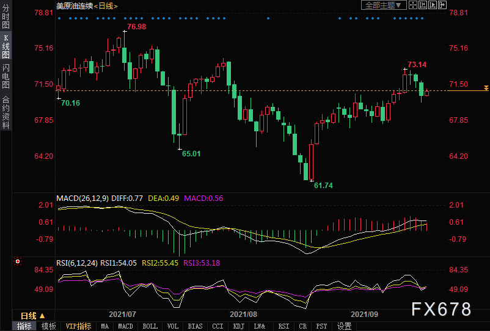
Task: Click the MACD(26,12,9) indicator label
Action: click(82, 198)
